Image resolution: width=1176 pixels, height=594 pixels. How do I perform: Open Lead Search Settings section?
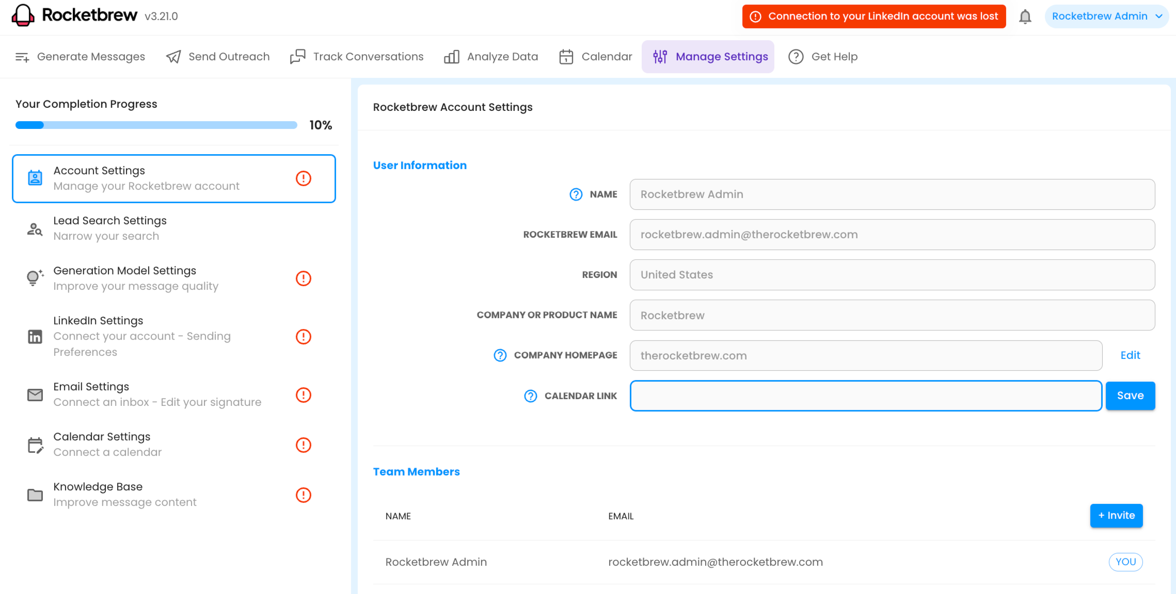coord(174,228)
